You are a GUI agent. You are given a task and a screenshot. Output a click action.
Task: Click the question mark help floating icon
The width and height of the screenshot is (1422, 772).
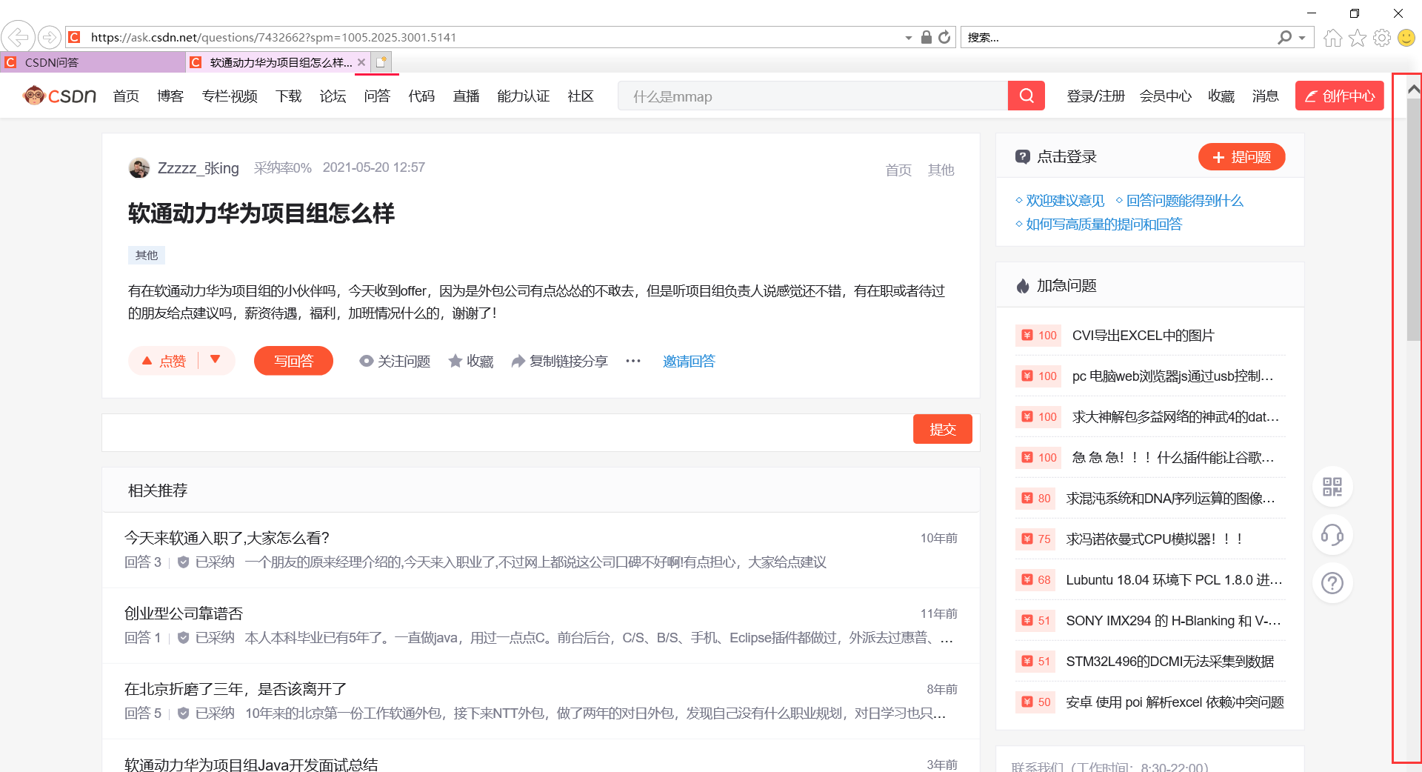point(1332,583)
